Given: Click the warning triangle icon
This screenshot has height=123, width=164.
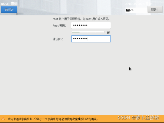Looking at the screenshot, I should pos(3,119).
